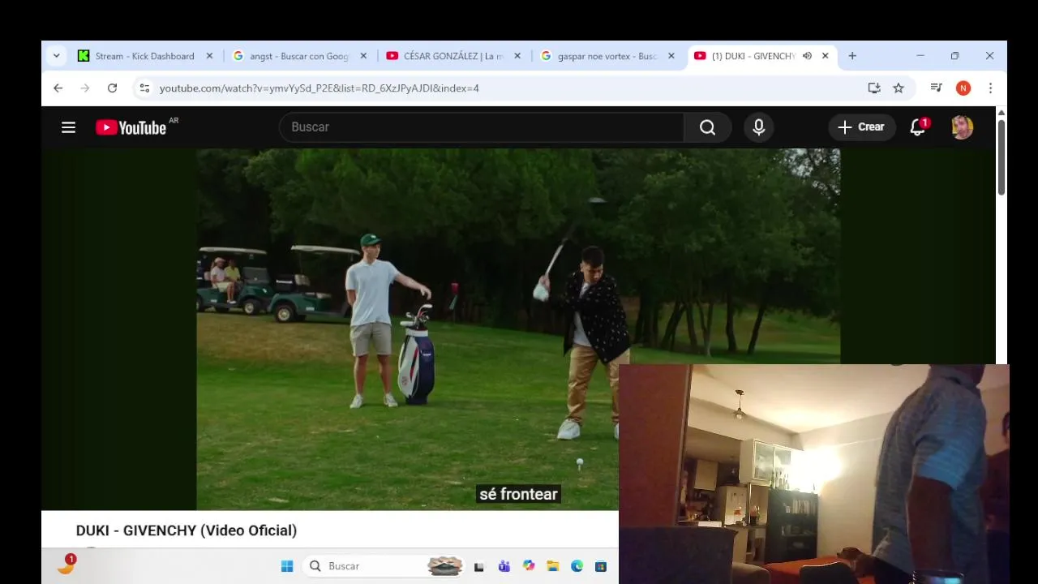Click the page vertical scrollbar thumb

coord(1002,157)
